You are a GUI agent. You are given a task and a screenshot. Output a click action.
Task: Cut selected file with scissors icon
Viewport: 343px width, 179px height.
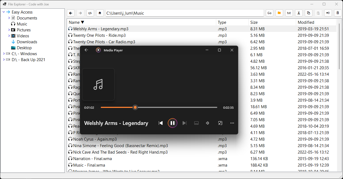pos(299,13)
